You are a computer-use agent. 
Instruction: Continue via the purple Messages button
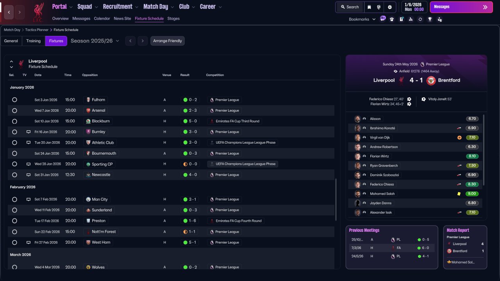click(x=461, y=7)
